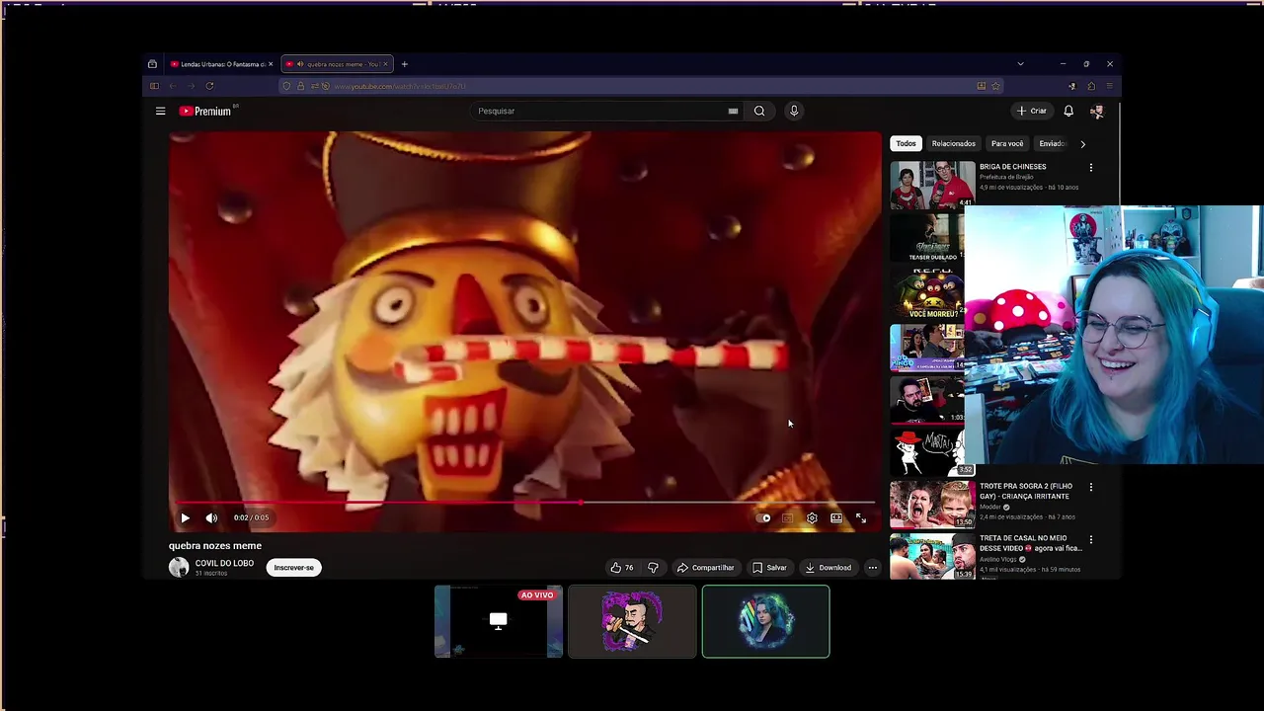Switch to theater mode

[x=836, y=517]
